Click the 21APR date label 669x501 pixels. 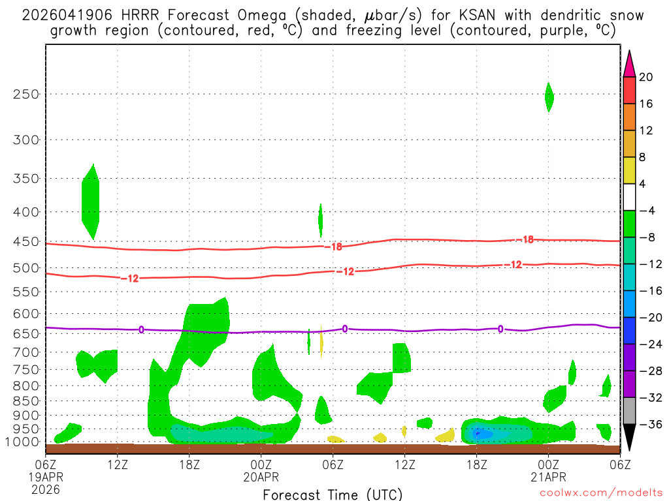(549, 477)
